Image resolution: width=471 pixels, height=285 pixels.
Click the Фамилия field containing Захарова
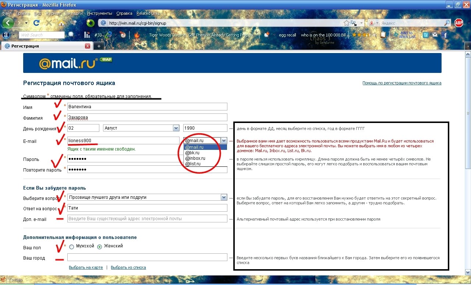[147, 117]
